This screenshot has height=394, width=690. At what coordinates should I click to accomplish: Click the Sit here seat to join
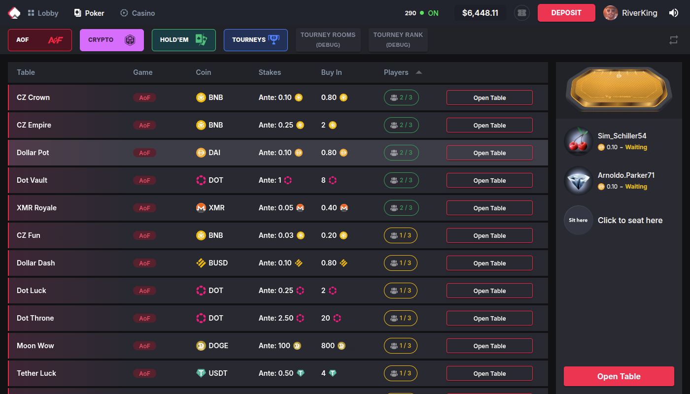[x=578, y=220]
